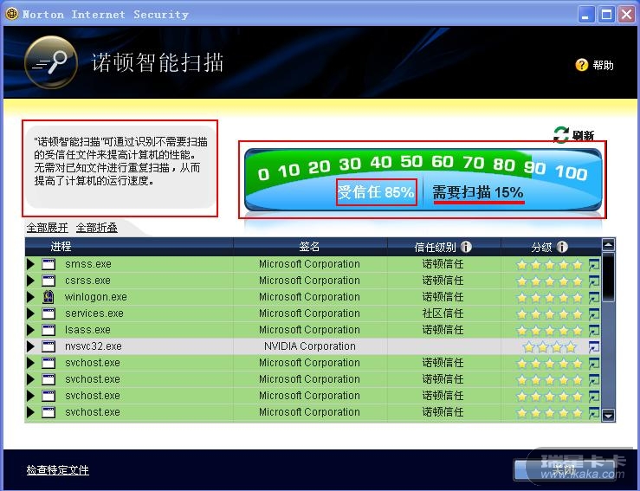Click the 受信任 85% gauge label

377,192
